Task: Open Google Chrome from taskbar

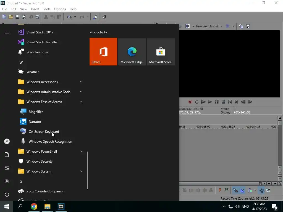Action: [x=34, y=206]
